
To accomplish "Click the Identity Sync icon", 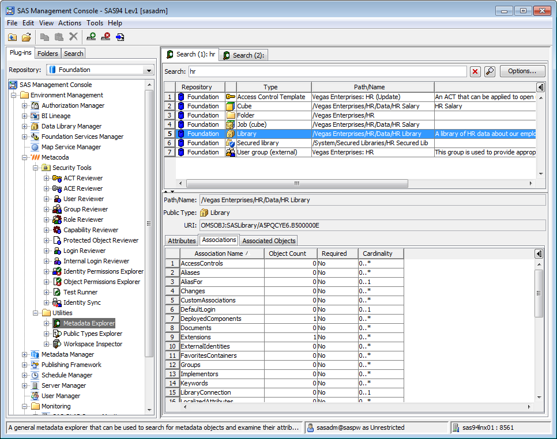I will tap(57, 302).
